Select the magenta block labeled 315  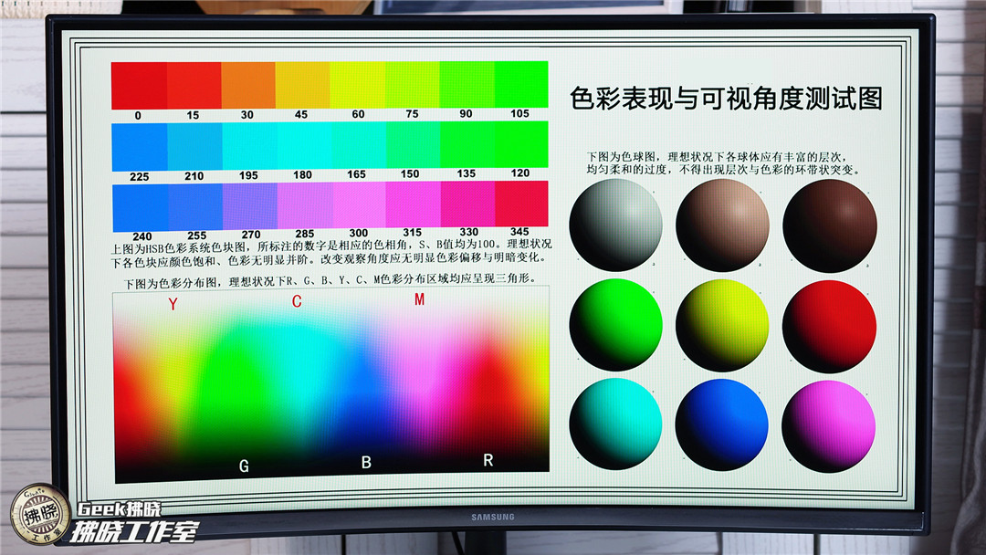coord(414,204)
